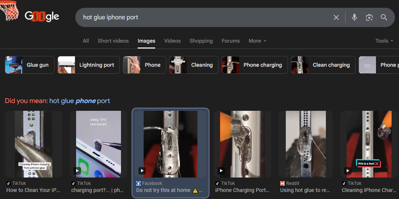Open the 'Using hot glue to re...' title link
Viewport: 399px width, 199px height.
(305, 190)
